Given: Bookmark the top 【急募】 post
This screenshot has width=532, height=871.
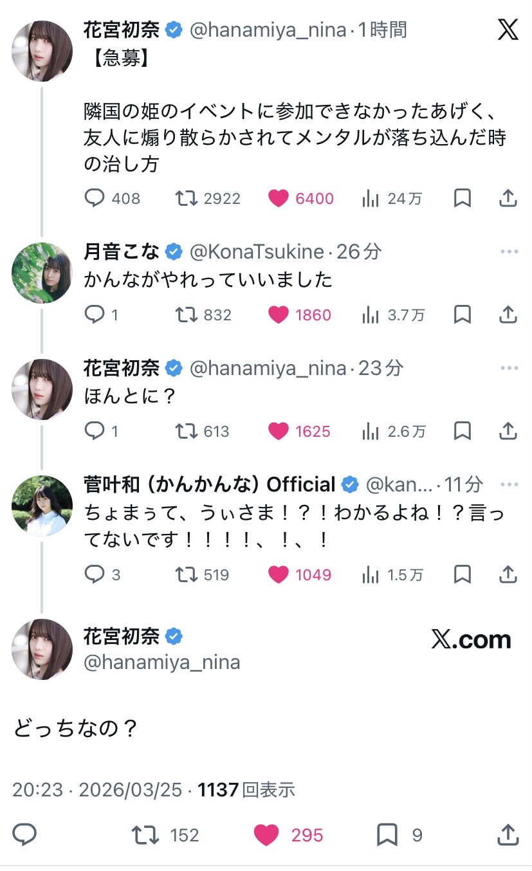Looking at the screenshot, I should pos(462,198).
